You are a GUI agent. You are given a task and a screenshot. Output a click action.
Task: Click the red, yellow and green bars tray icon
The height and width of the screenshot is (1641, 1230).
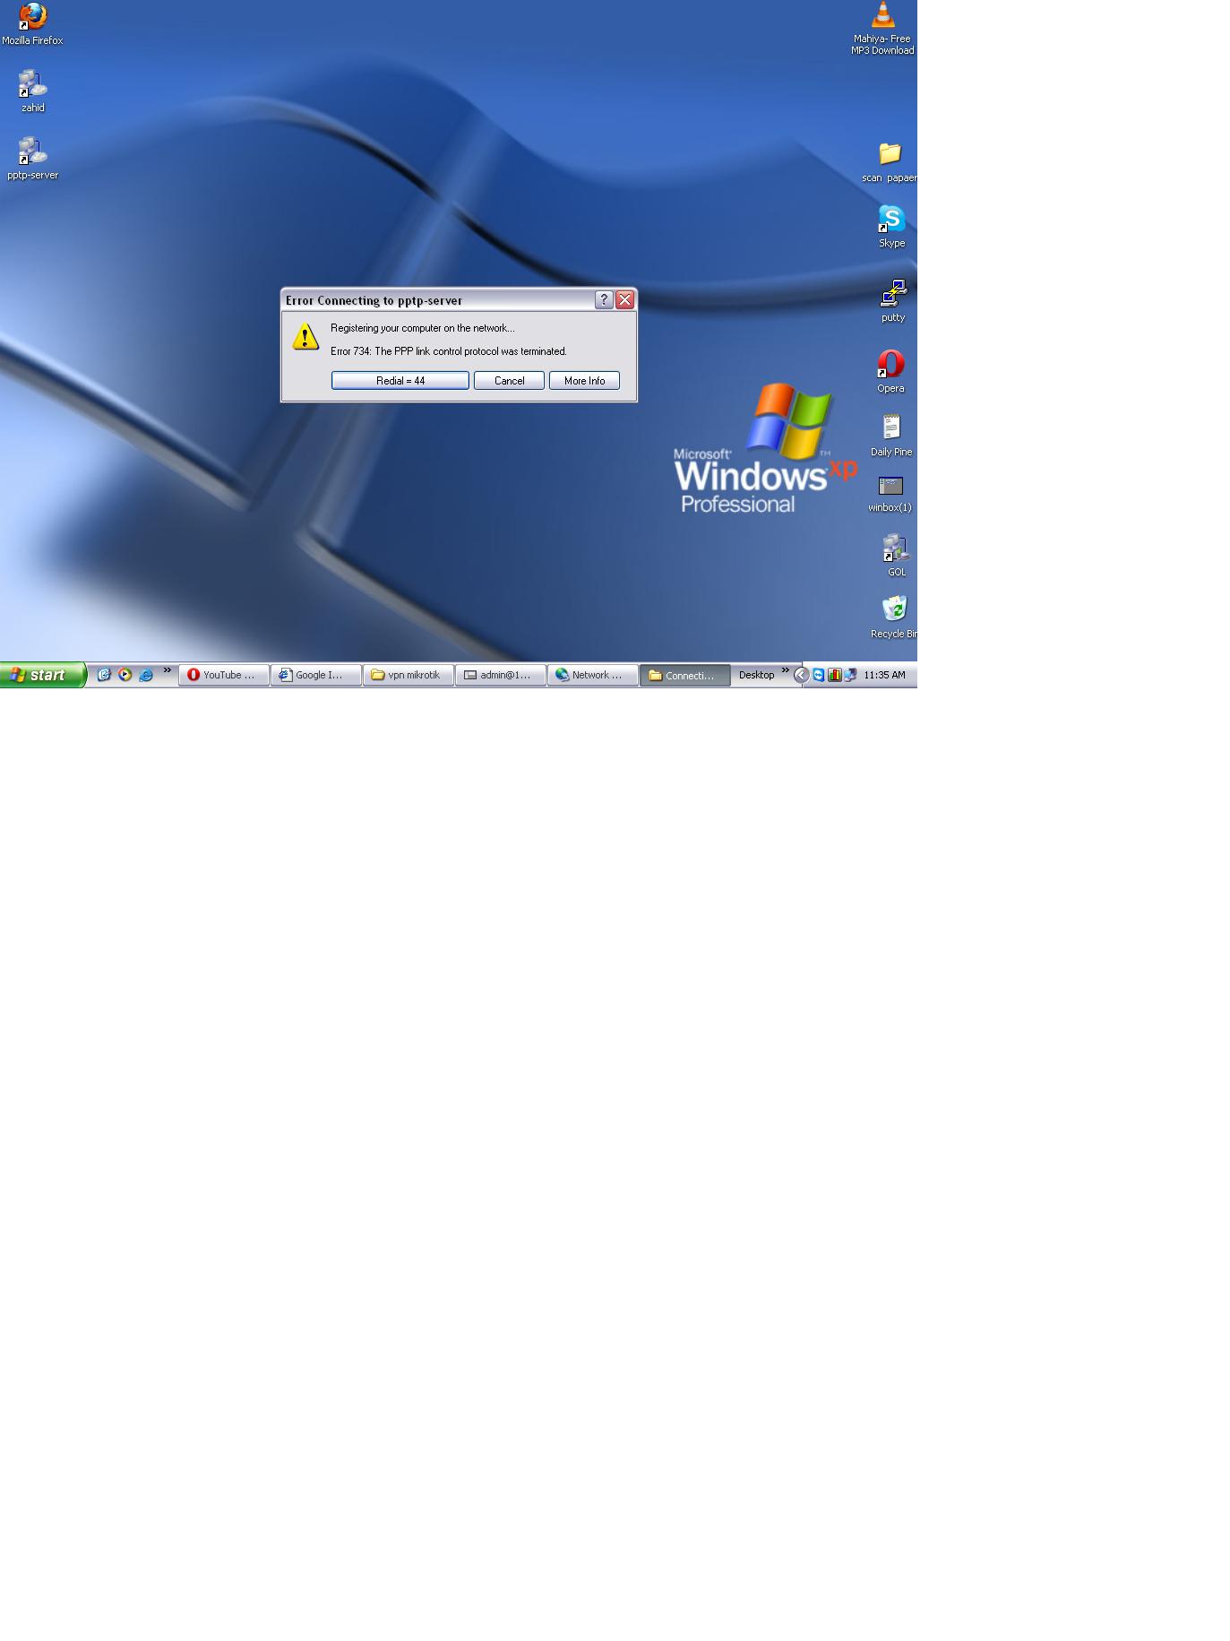click(x=834, y=675)
